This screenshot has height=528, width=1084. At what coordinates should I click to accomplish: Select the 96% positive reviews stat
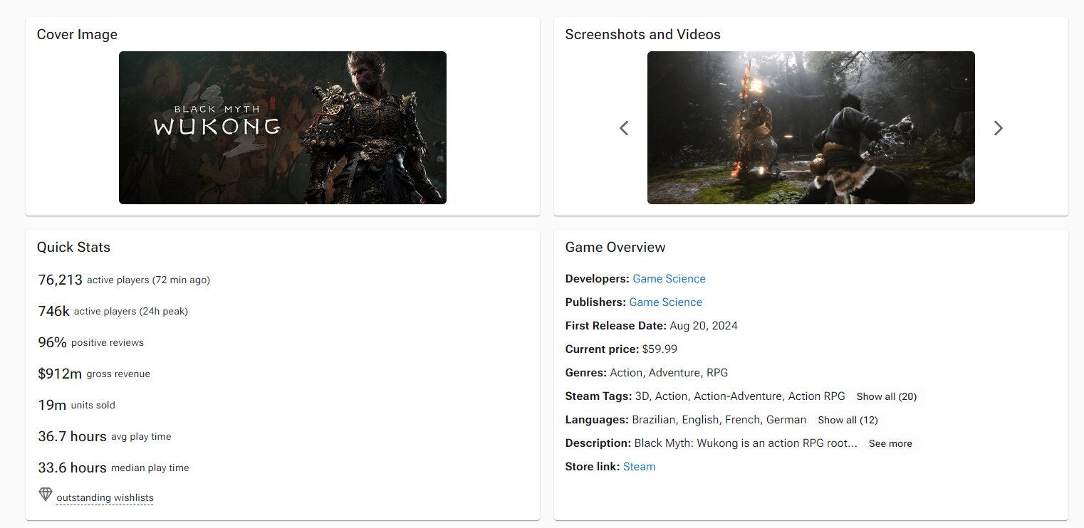[90, 342]
